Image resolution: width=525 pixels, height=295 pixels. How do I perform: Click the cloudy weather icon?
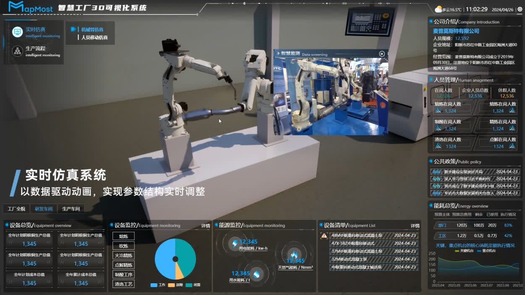(438, 9)
